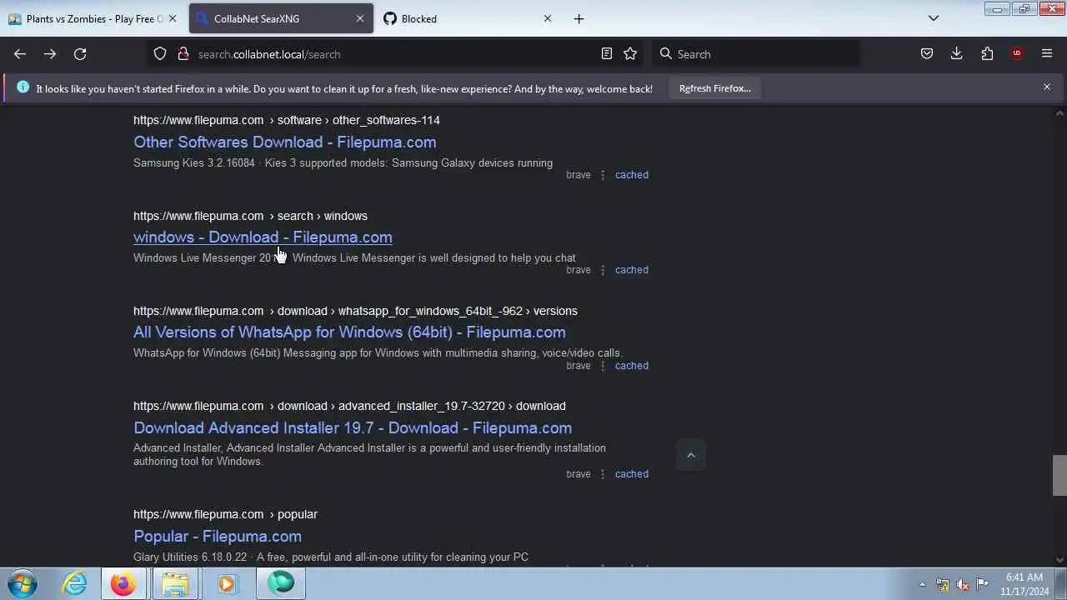Dismiss the Firefox refresh notification bar
This screenshot has height=600, width=1067.
(x=1047, y=87)
